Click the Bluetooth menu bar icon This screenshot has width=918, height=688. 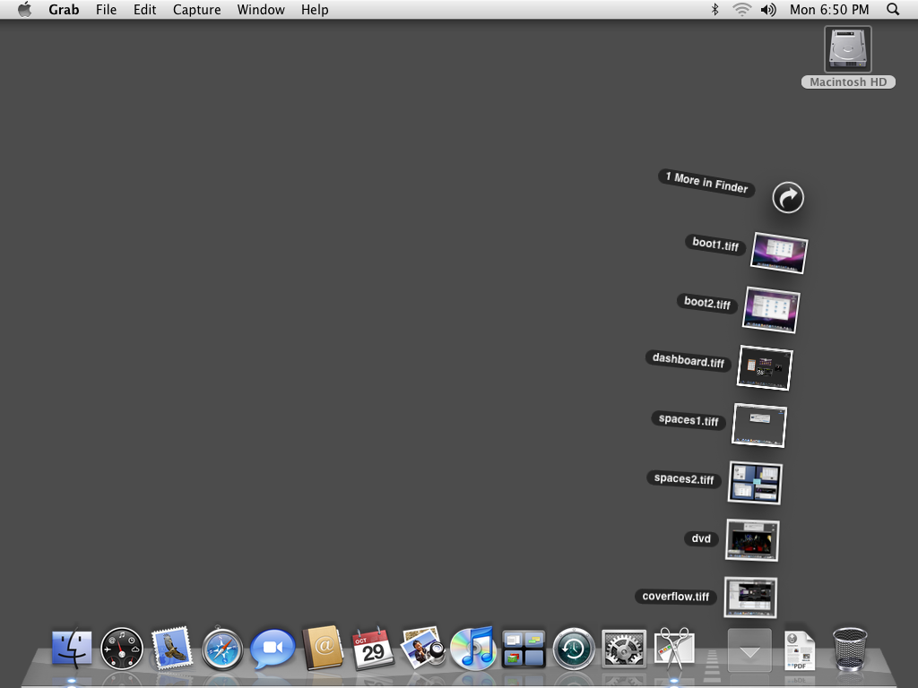pos(714,10)
